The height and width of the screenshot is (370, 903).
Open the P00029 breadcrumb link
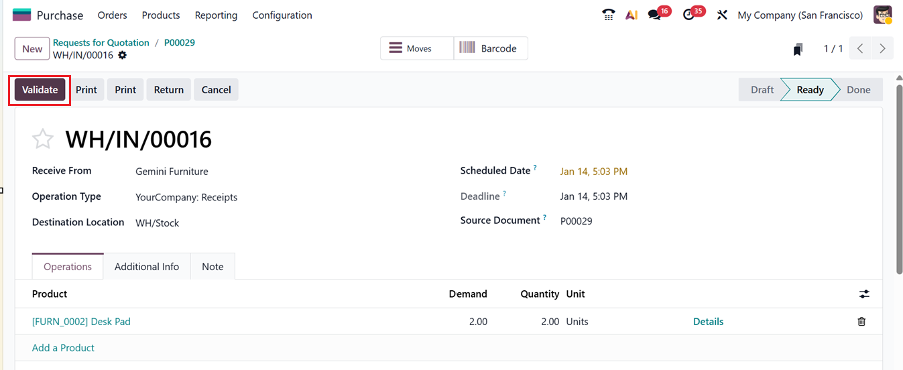pyautogui.click(x=180, y=42)
